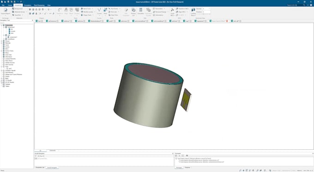The image size is (314, 172).
Task: Open the Boolean operations tool
Action: [x=77, y=11]
